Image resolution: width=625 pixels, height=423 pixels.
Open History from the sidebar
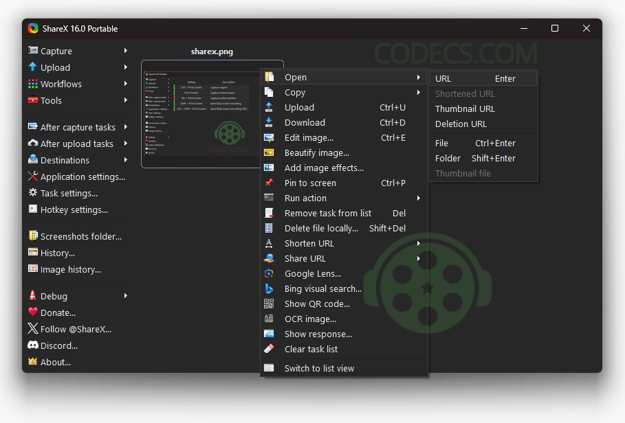[58, 253]
